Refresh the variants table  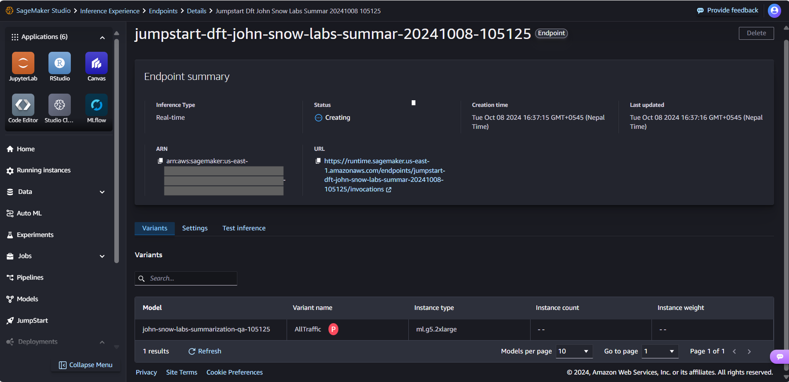[205, 351]
